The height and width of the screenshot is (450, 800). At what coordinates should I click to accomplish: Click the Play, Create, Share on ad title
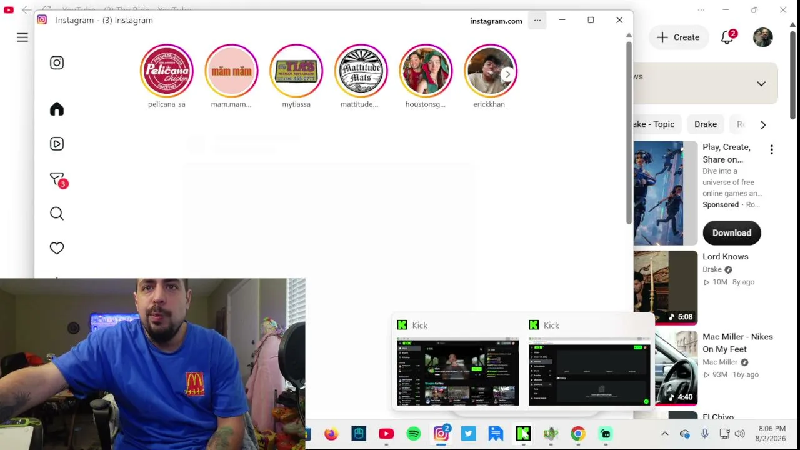[726, 153]
